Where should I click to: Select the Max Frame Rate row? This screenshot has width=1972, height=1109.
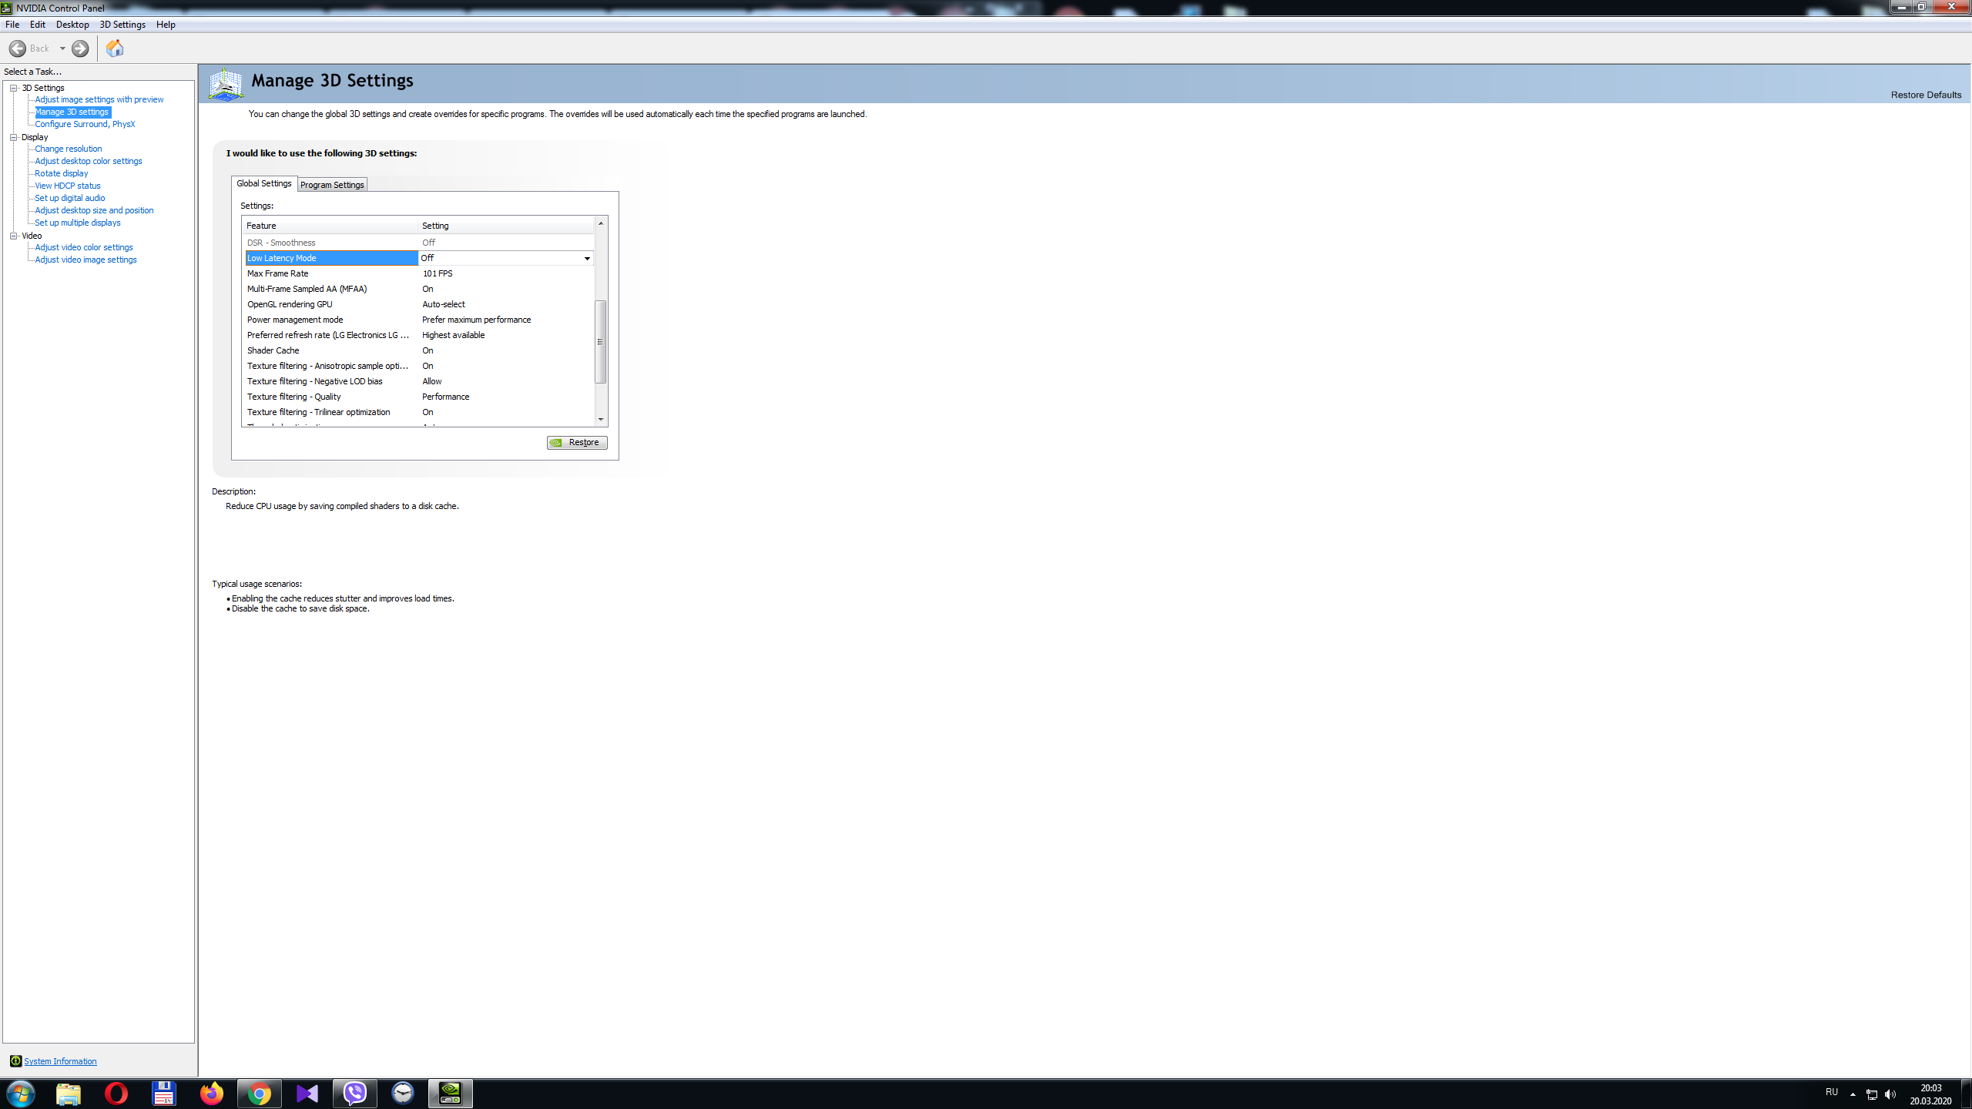point(420,273)
